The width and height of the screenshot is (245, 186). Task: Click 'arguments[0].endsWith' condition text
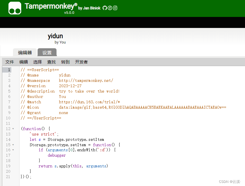pyautogui.click(x=71, y=150)
